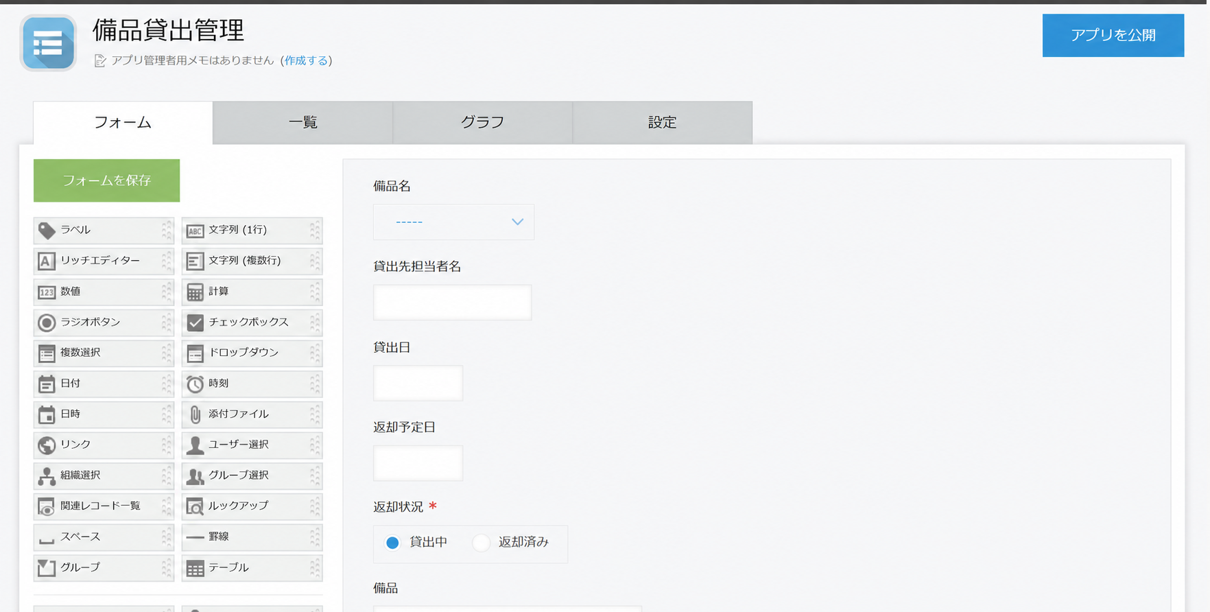Select the ラジオボタン field icon
The width and height of the screenshot is (1210, 612).
click(x=47, y=322)
